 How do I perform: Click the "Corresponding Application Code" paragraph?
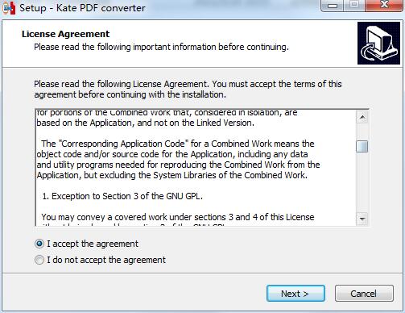(x=178, y=160)
